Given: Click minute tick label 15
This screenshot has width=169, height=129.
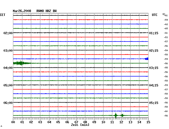Looking at the screenshot, I should 148,122.
